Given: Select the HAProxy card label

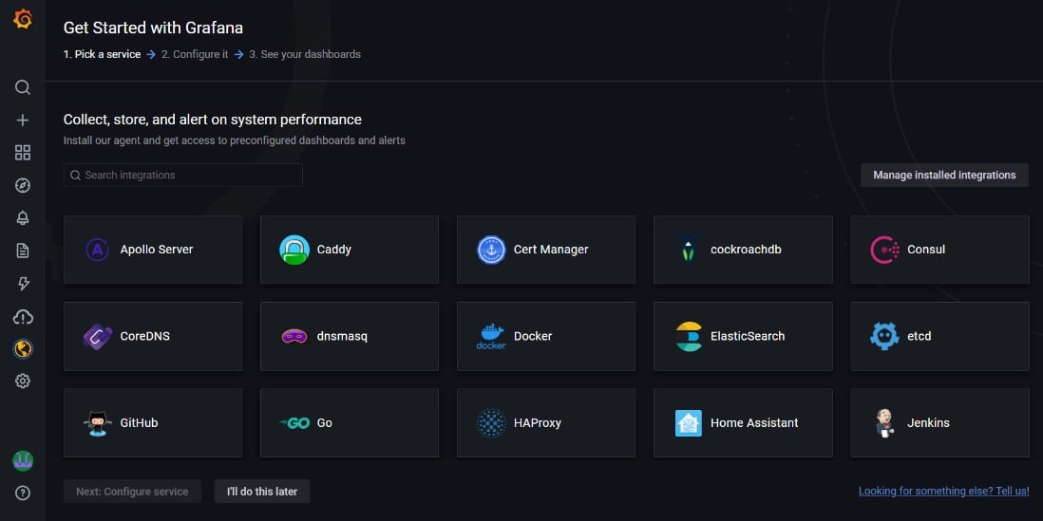Looking at the screenshot, I should [x=538, y=422].
